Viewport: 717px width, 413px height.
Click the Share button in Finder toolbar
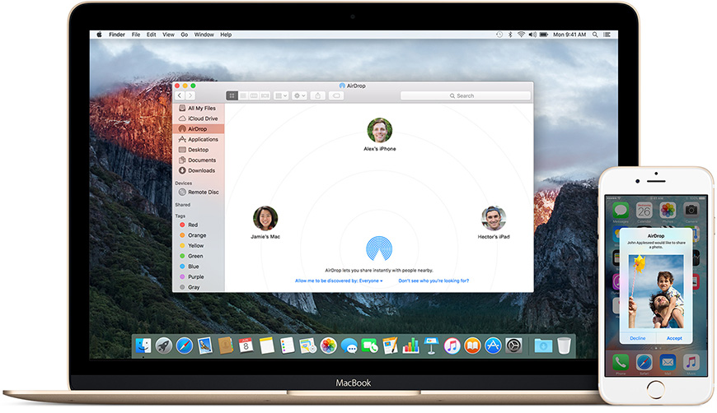(x=318, y=95)
